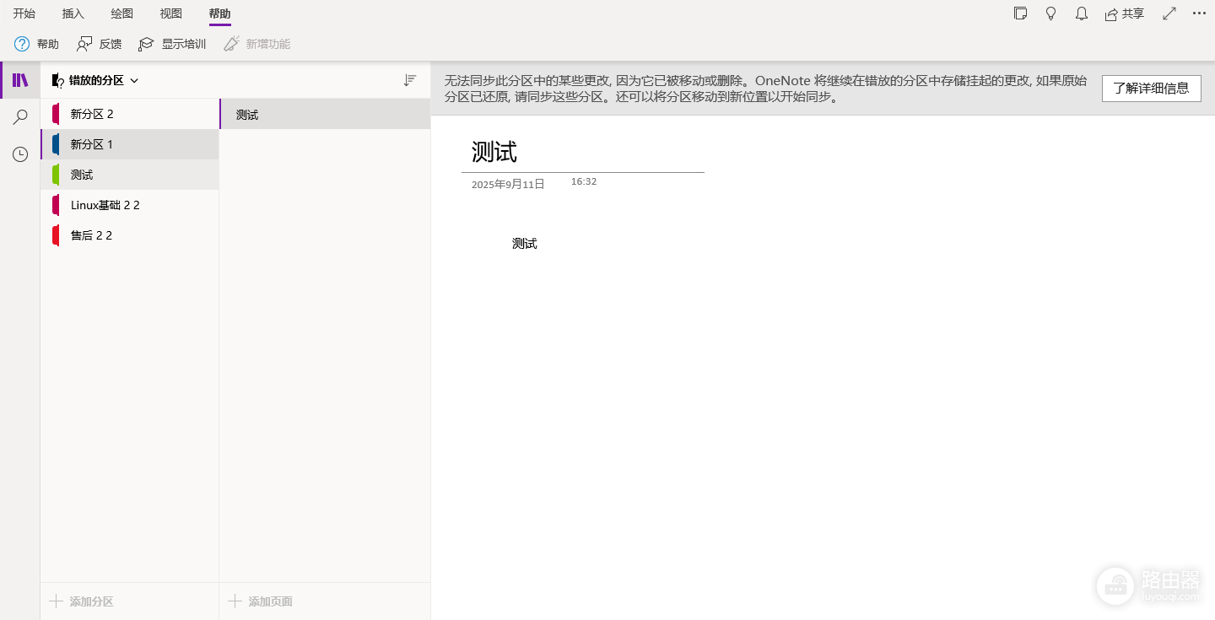The image size is (1215, 620).
Task: Click the sync error message text
Action: point(765,89)
